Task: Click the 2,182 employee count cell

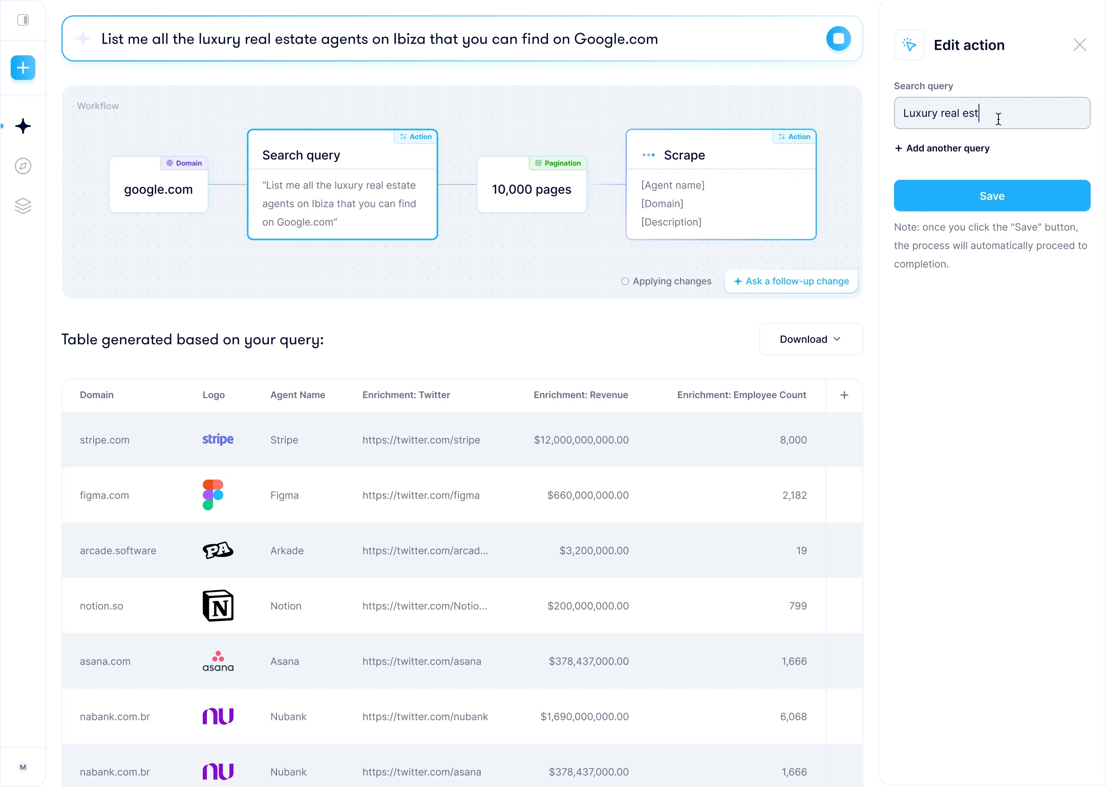Action: coord(794,495)
